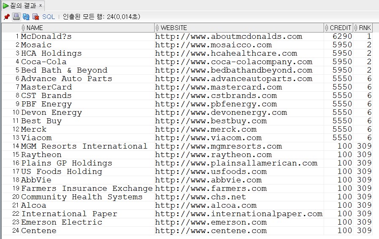This screenshot has height=239, width=379.
Task: Click the mastercard.com website cell
Action: coord(239,87)
